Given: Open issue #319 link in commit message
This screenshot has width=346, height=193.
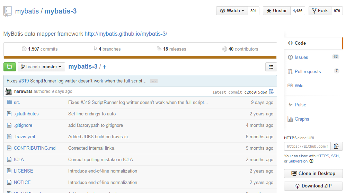Looking at the screenshot, I should pyautogui.click(x=24, y=81).
